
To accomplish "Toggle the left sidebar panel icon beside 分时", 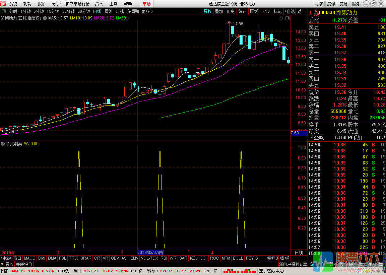I will coord(4,11).
